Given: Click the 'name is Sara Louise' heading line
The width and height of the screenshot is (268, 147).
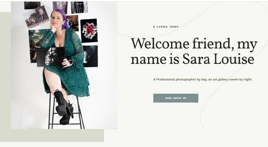Looking at the screenshot, I should pos(192,59).
